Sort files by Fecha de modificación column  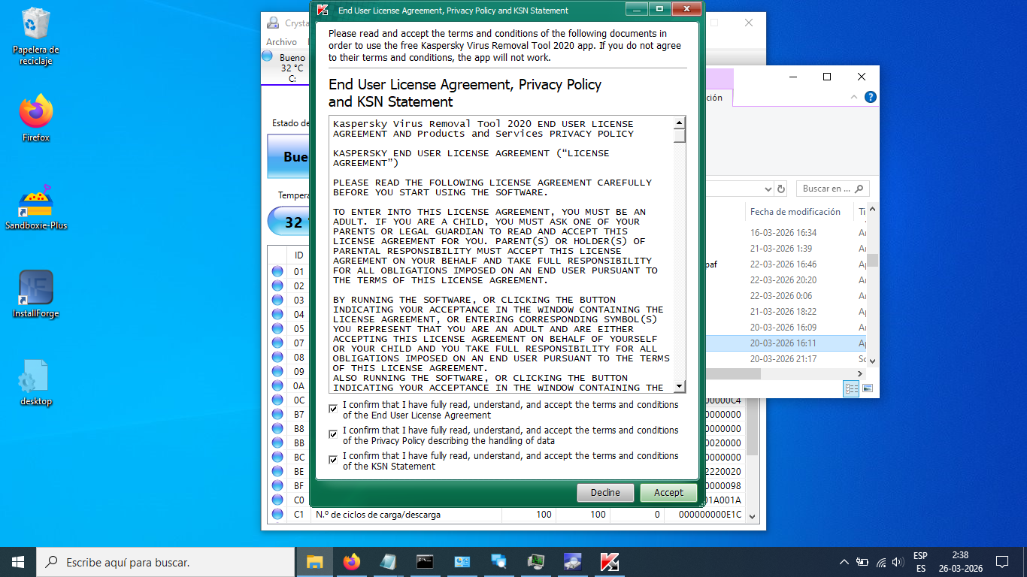pyautogui.click(x=795, y=212)
